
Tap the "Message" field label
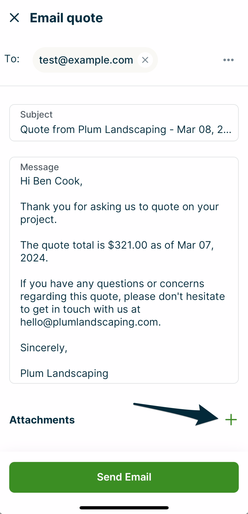(x=39, y=167)
